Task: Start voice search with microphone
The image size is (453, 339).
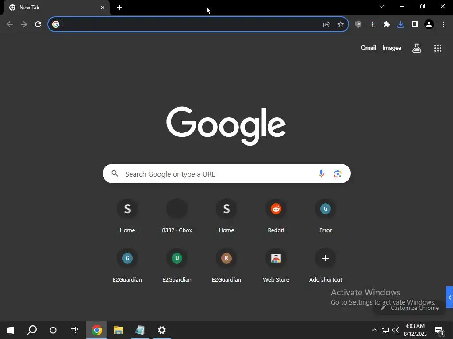Action: pos(321,173)
